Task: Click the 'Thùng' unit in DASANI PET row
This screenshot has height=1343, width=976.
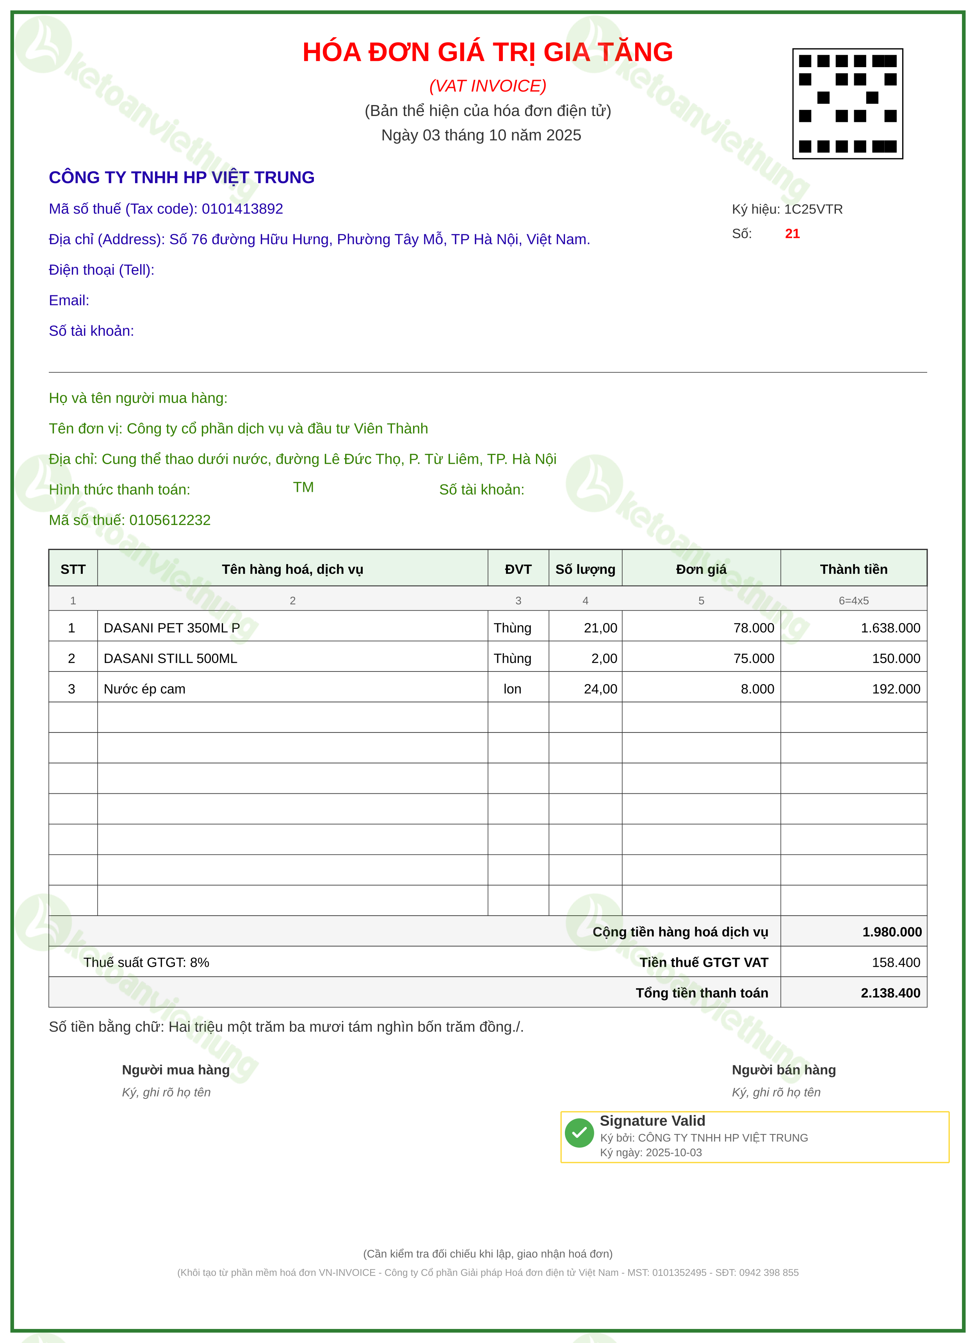Action: click(513, 628)
